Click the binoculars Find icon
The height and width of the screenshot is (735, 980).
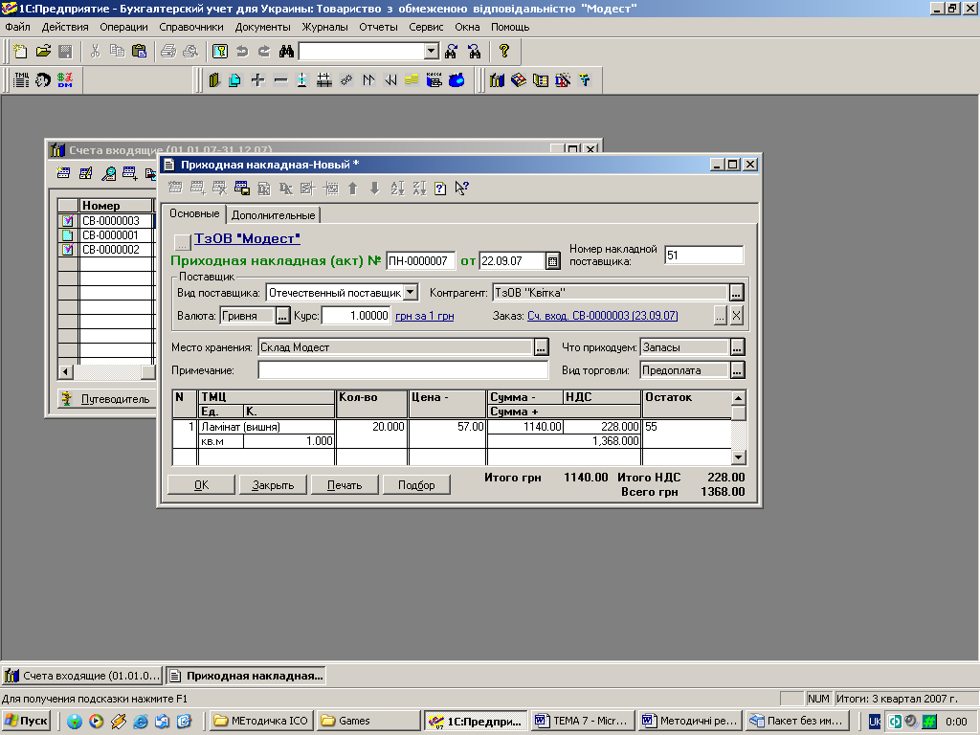click(x=286, y=52)
